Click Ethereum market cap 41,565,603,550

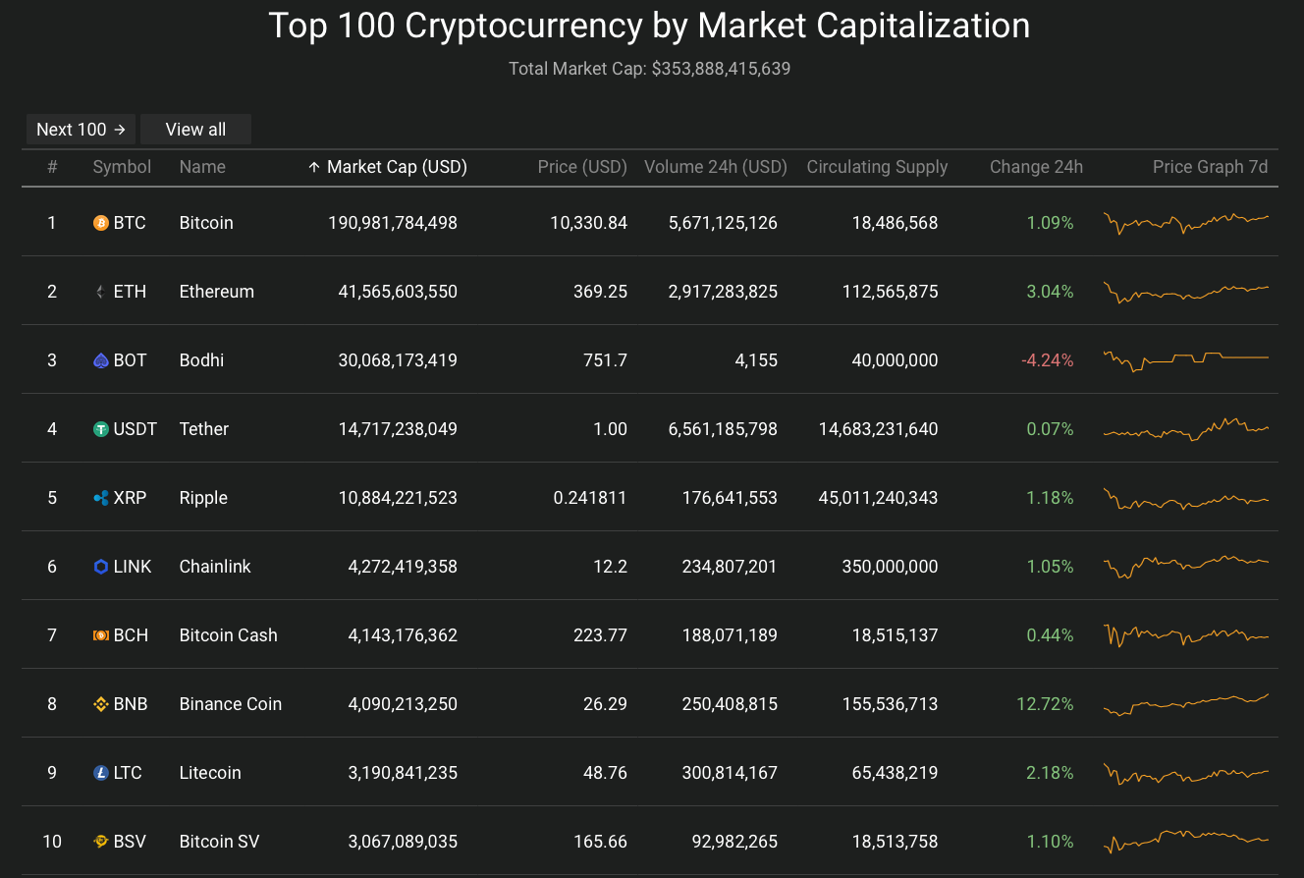click(398, 292)
